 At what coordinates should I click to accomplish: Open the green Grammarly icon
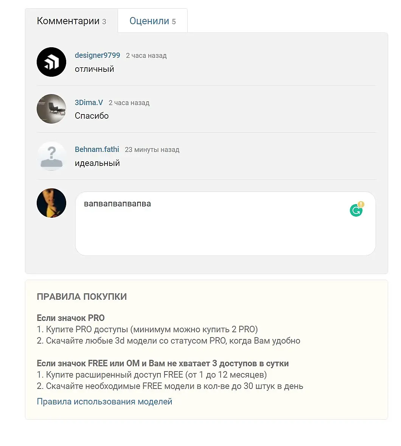coord(356,210)
